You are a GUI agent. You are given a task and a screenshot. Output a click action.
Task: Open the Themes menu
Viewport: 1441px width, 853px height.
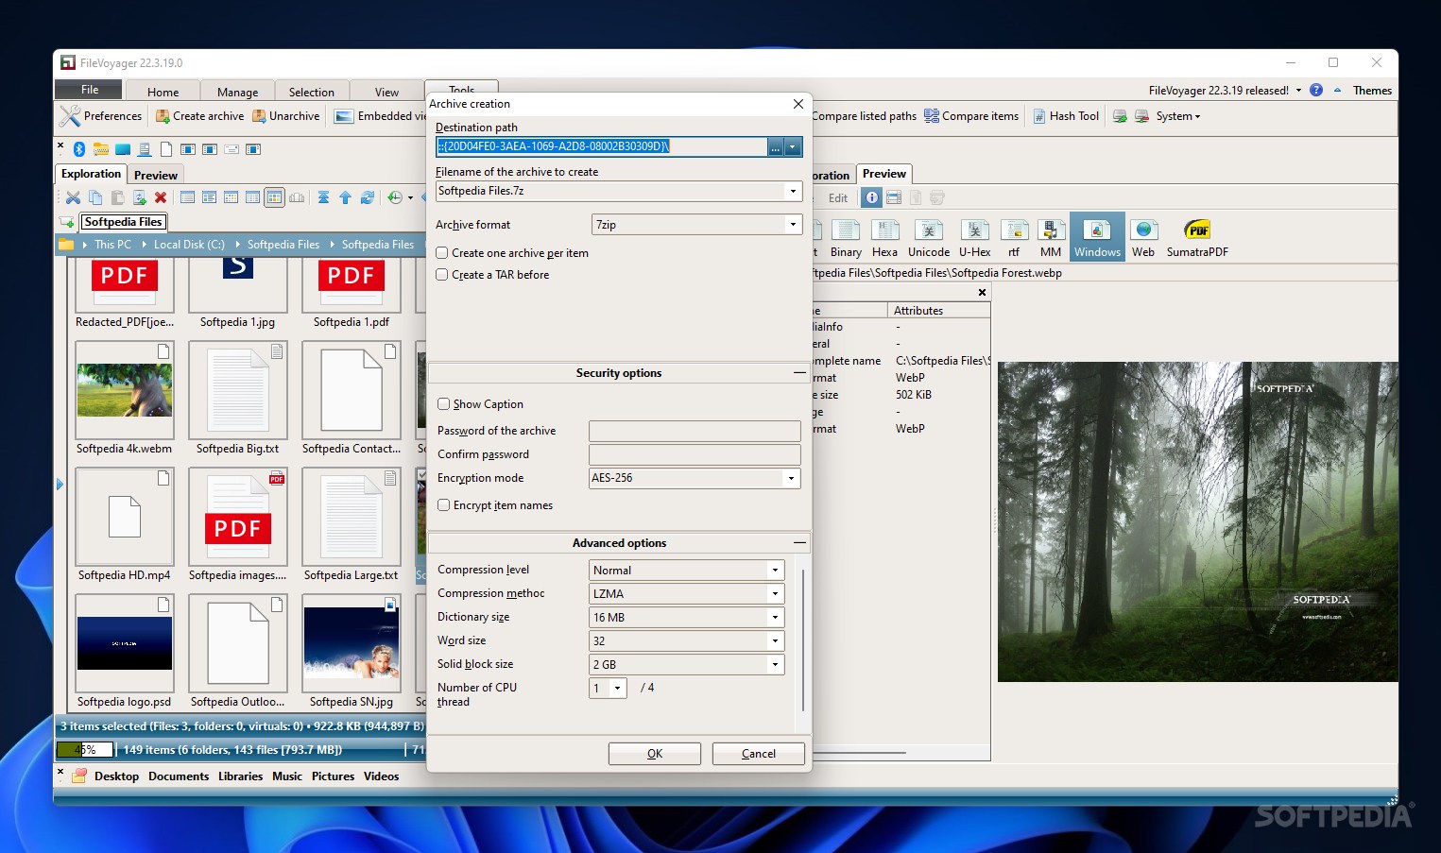coord(1372,91)
